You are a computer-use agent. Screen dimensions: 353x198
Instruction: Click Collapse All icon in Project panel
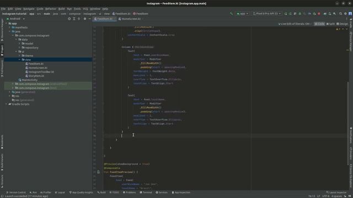(x=79, y=19)
